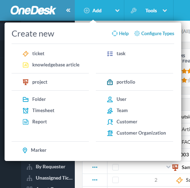Screen dimensions: 190x188
Task: Tick the checkbox in row numbered 2
Action: pyautogui.click(x=115, y=180)
